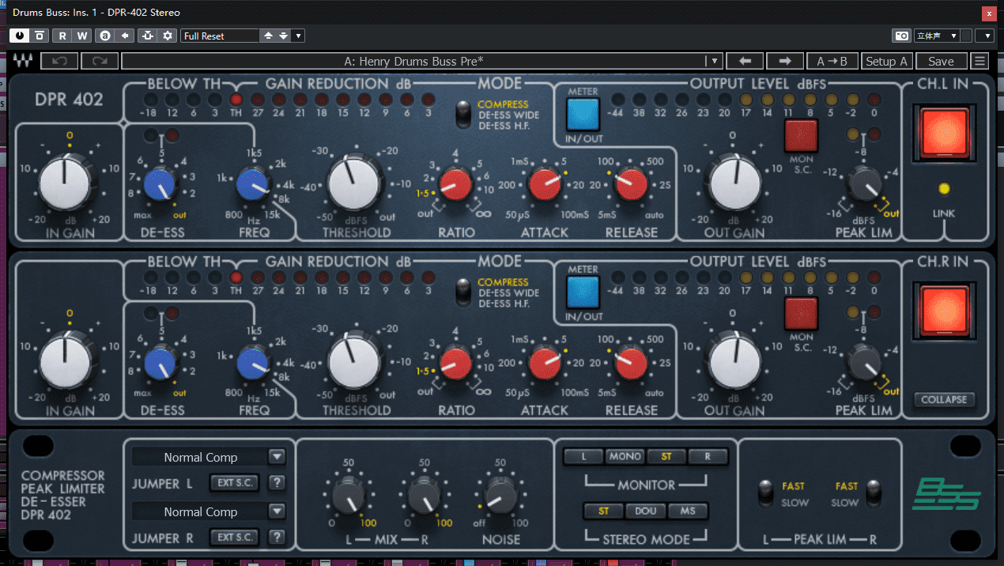Open the Waves preset list dropdown arrow

point(714,61)
